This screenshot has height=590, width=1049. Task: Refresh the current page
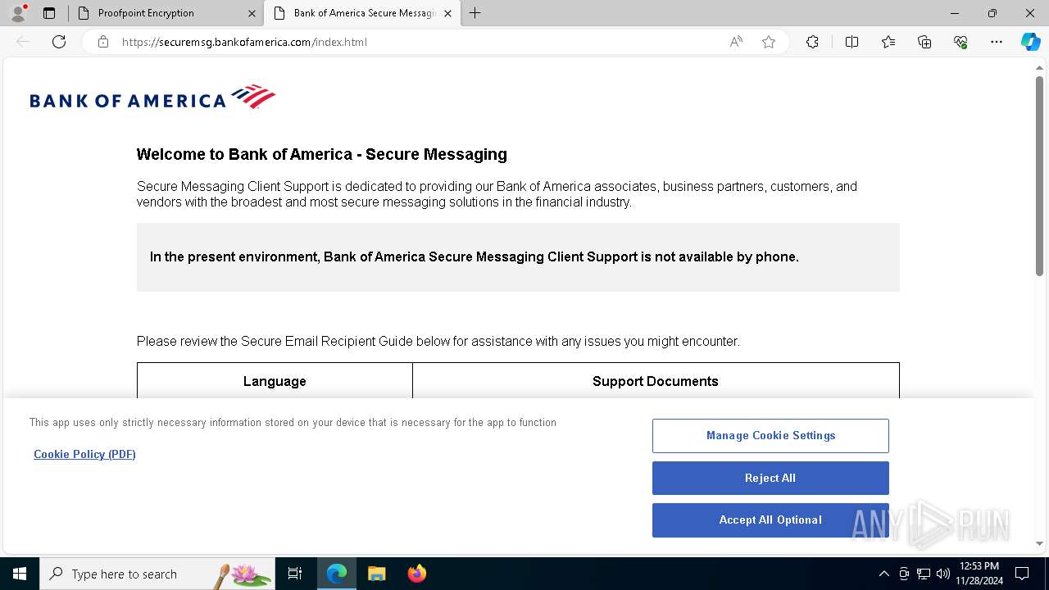[59, 42]
